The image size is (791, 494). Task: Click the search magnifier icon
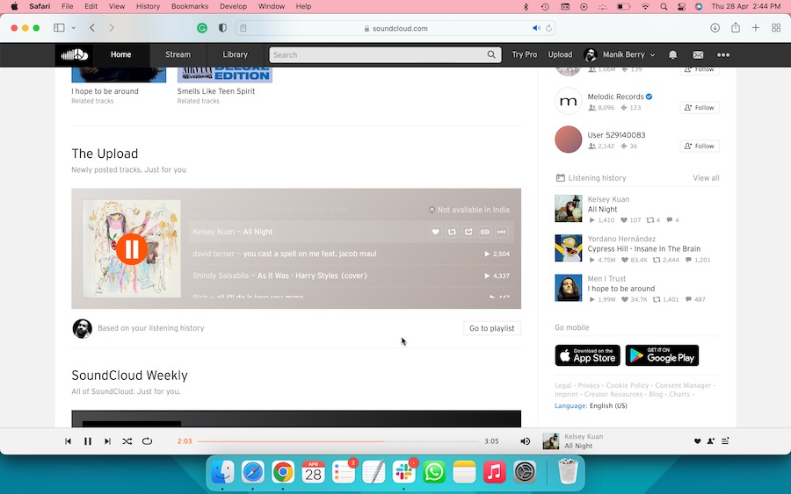(491, 55)
